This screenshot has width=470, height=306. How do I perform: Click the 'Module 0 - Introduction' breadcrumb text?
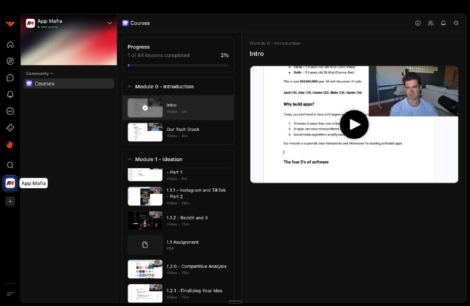[x=275, y=43]
